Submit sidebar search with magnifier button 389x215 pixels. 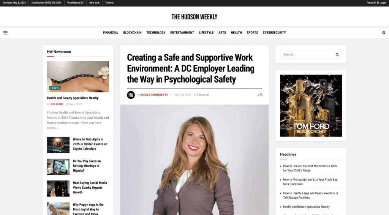click(x=337, y=54)
